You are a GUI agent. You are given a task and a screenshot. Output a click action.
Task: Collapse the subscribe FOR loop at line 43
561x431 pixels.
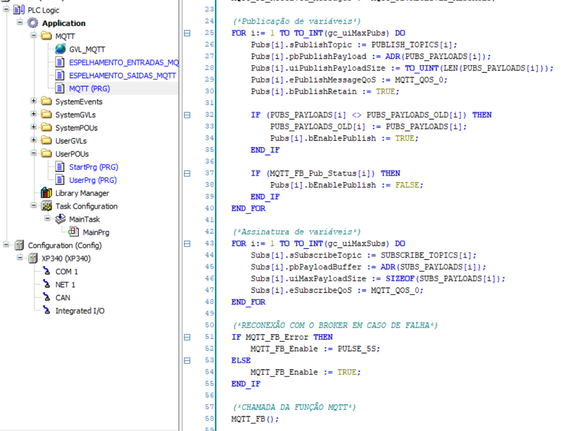[x=187, y=243]
